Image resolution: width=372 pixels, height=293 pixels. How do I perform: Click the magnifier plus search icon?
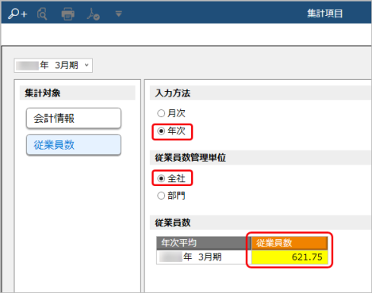point(17,13)
